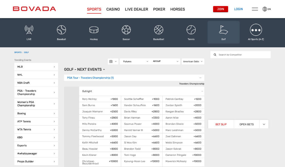Open WTA Tennis trending event
The width and height of the screenshot is (285, 167).
tap(36, 129)
